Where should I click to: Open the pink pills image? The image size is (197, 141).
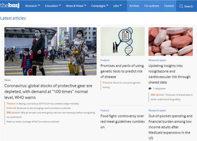171,41
